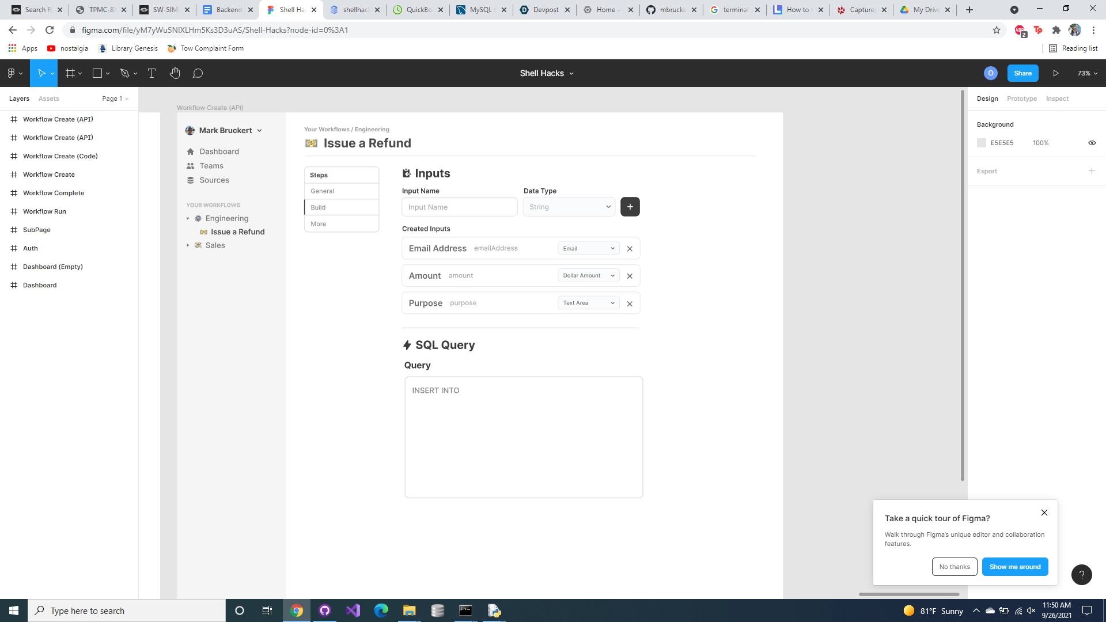
Task: Open the Figma main menu icon
Action: click(12, 73)
